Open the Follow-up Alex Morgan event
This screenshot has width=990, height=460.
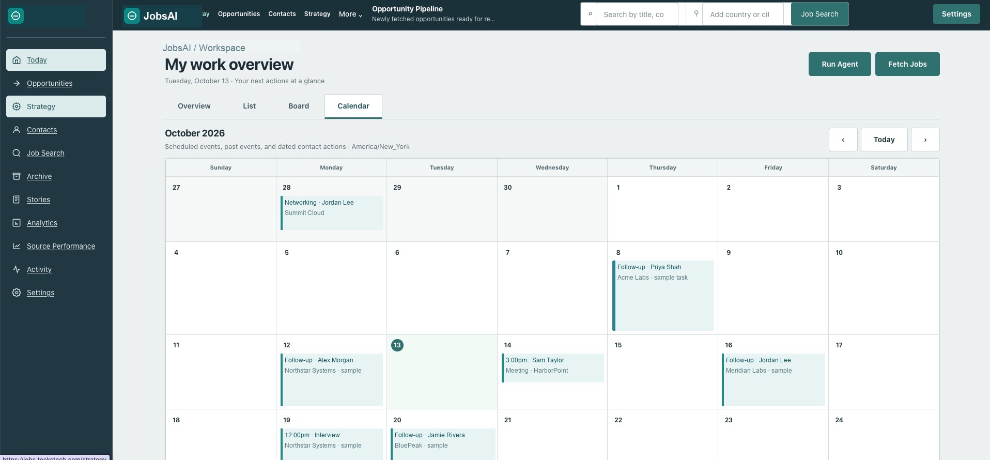(332, 380)
